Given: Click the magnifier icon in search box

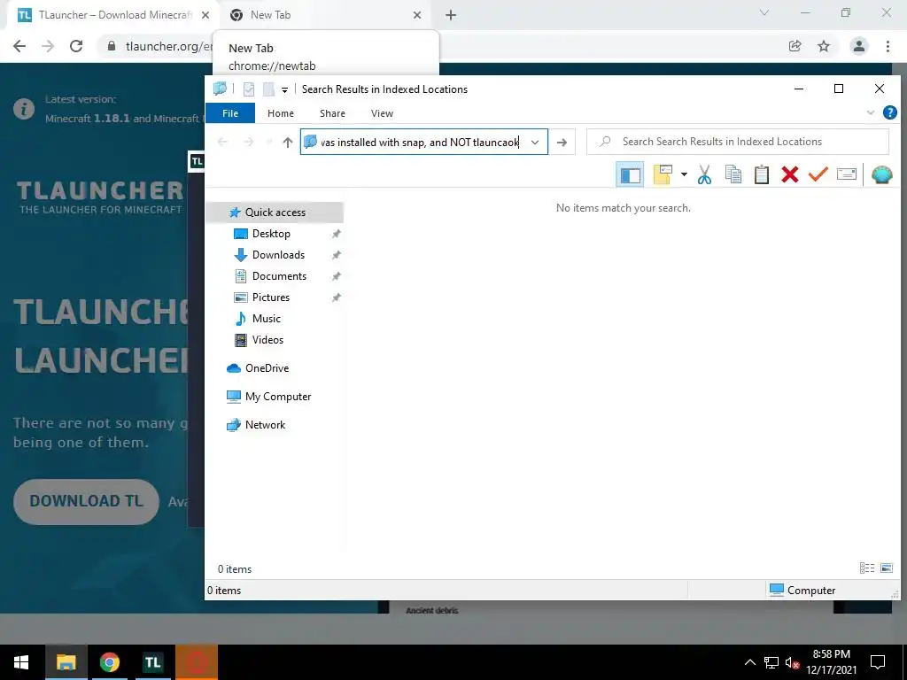Looking at the screenshot, I should [605, 142].
